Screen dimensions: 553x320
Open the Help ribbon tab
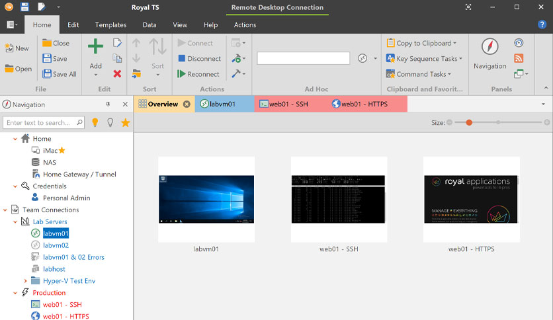coord(210,24)
